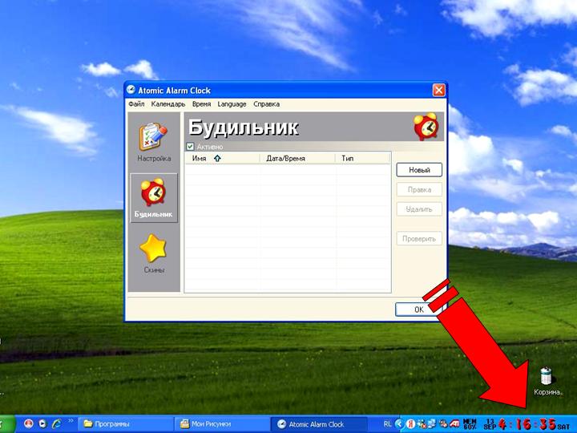Launch Internet Explorer from quick launch
The image size is (577, 433).
pos(57,424)
